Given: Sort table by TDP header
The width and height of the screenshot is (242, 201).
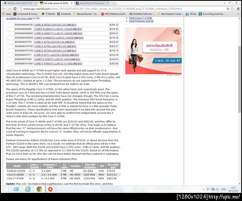Looking at the screenshot, I should point(102,166).
